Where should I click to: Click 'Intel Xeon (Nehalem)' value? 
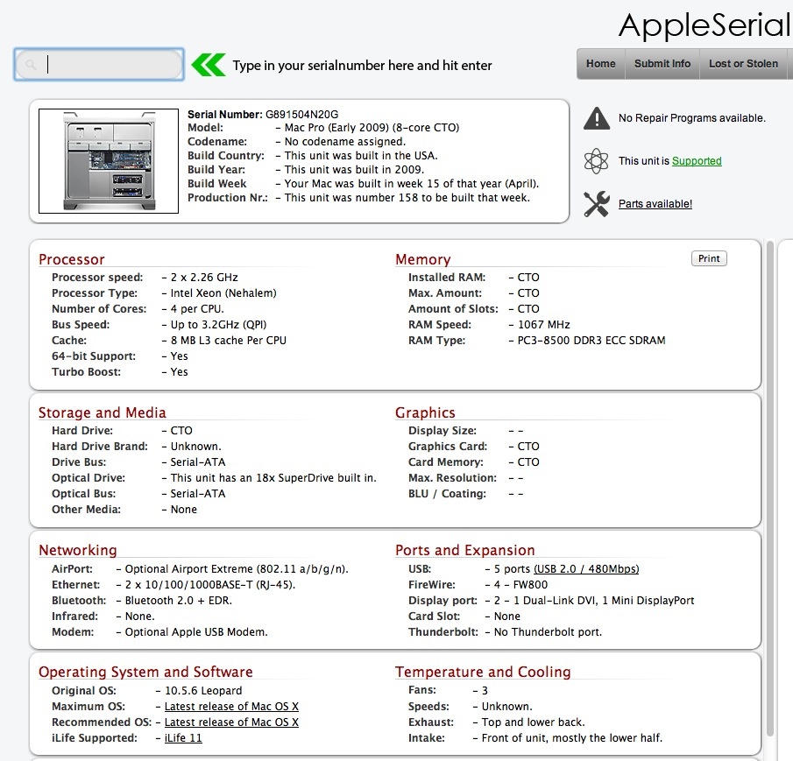pyautogui.click(x=223, y=293)
